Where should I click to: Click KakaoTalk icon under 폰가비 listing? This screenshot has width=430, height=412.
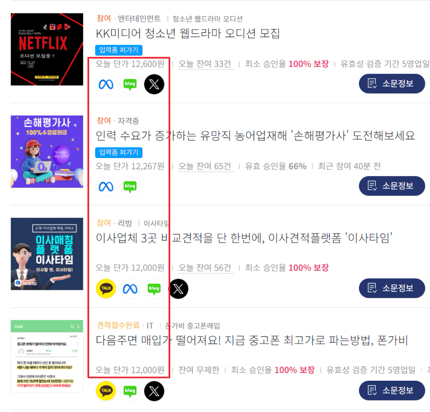click(106, 391)
